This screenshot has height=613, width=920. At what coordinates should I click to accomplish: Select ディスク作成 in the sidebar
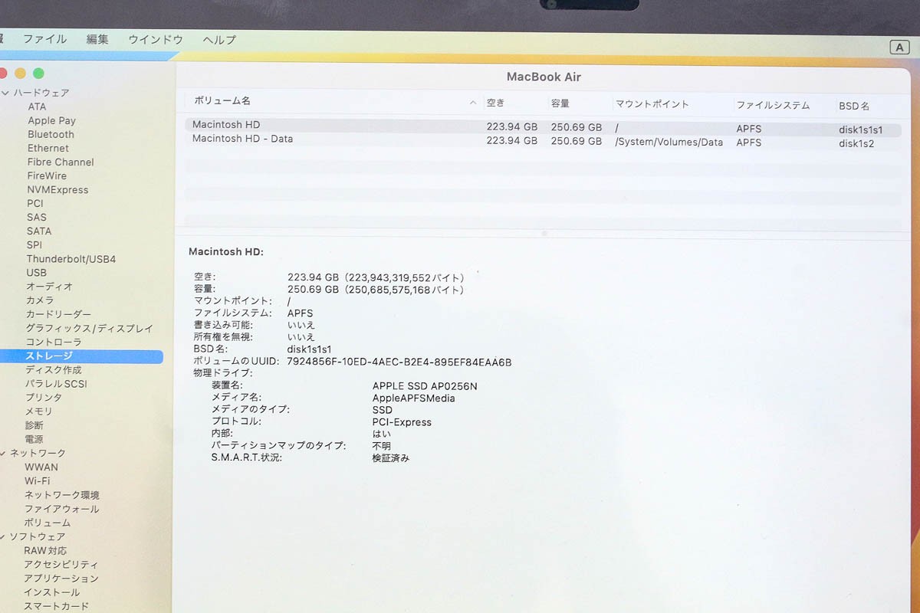pyautogui.click(x=54, y=369)
